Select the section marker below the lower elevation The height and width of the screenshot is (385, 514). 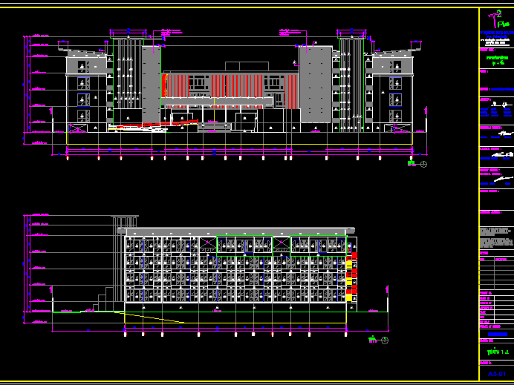(380, 340)
